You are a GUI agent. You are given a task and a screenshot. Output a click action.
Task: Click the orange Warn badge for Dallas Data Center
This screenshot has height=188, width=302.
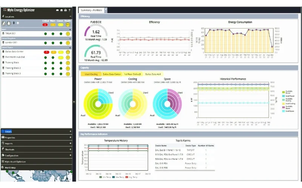pos(54,52)
